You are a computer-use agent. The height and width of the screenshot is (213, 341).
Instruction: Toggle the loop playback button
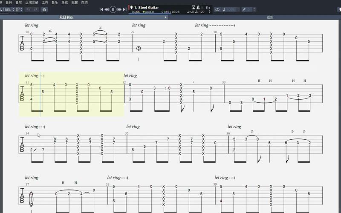click(217, 9)
